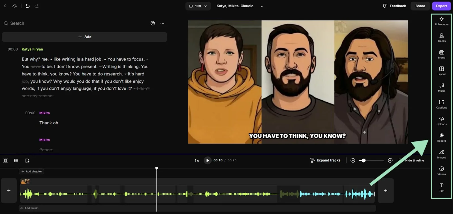This screenshot has height=214, width=453.
Task: Zoom in the timeline with plus icon
Action: (x=390, y=160)
